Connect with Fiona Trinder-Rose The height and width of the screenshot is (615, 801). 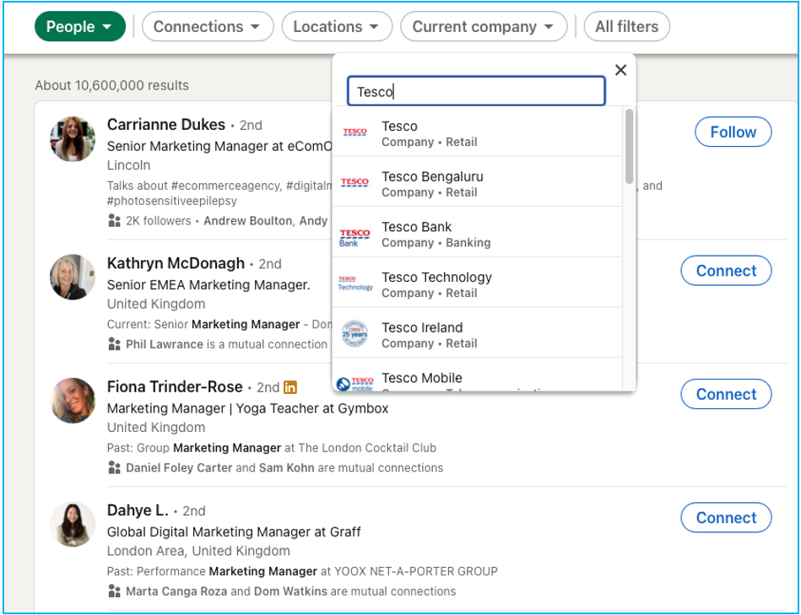point(726,394)
